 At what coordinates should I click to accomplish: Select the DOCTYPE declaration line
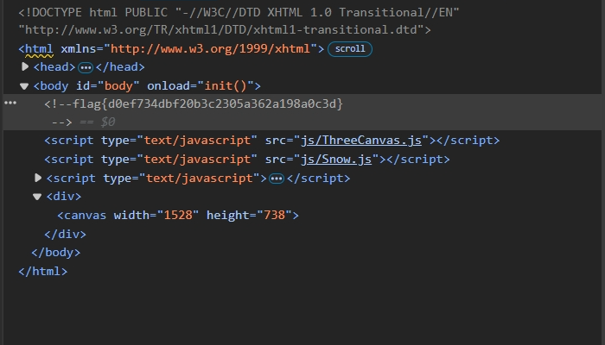click(239, 12)
